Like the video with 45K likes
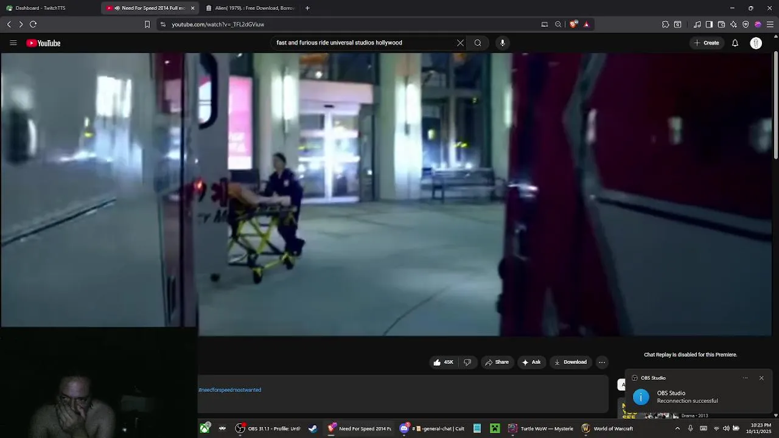 click(x=443, y=362)
